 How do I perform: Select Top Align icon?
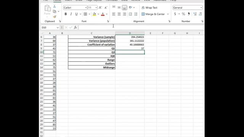pos(114,7)
